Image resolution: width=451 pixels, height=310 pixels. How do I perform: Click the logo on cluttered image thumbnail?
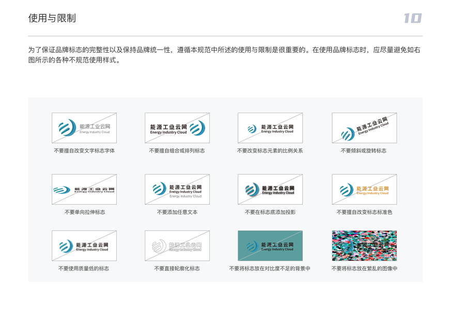point(364,245)
